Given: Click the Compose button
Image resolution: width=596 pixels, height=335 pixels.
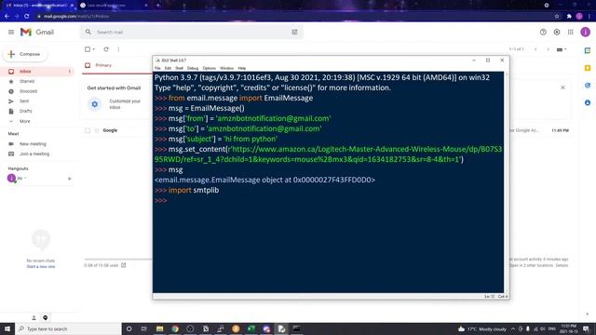Looking at the screenshot, I should (x=25, y=54).
